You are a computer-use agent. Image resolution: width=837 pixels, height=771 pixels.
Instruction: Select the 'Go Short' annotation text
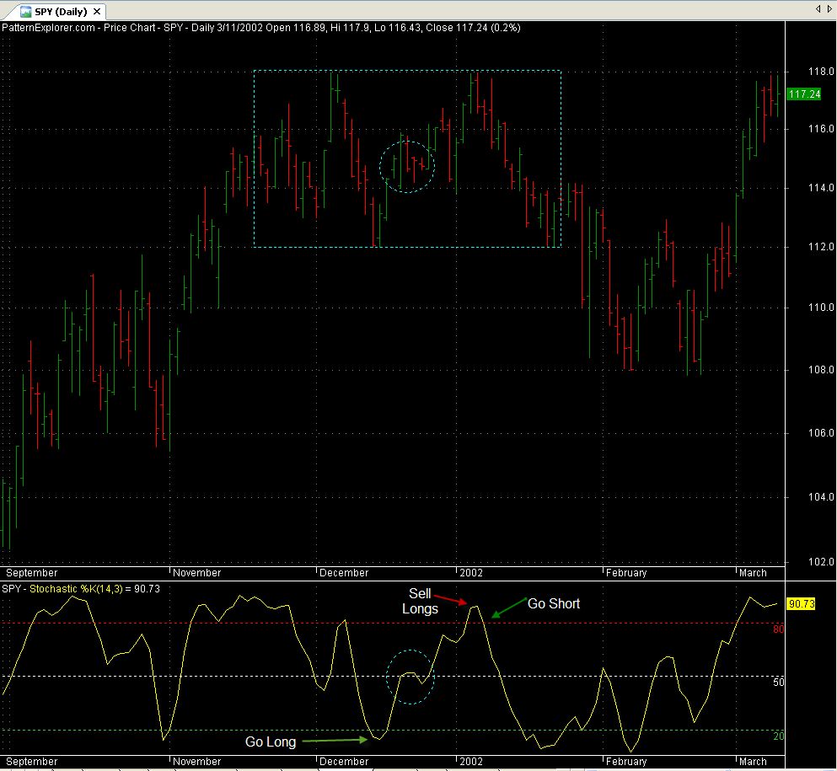553,604
